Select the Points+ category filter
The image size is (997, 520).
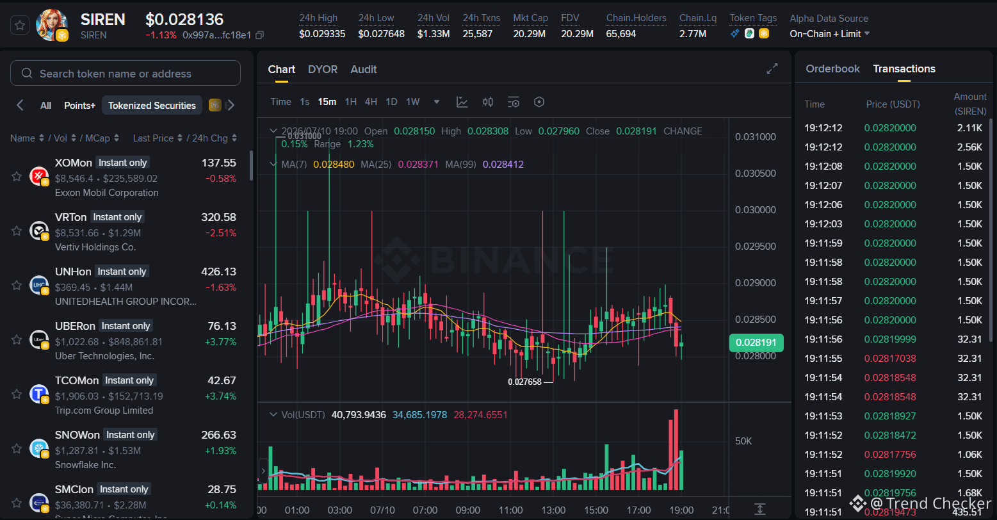click(x=79, y=105)
